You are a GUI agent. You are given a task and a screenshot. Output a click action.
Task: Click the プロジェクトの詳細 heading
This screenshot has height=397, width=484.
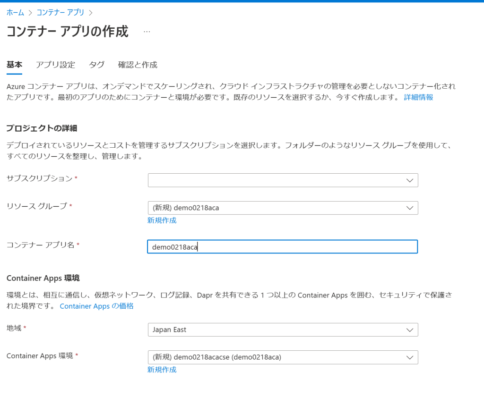(42, 128)
